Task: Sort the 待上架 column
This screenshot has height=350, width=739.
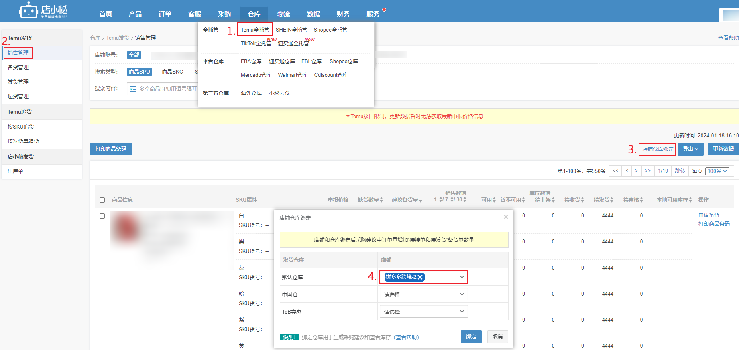Action: 553,200
